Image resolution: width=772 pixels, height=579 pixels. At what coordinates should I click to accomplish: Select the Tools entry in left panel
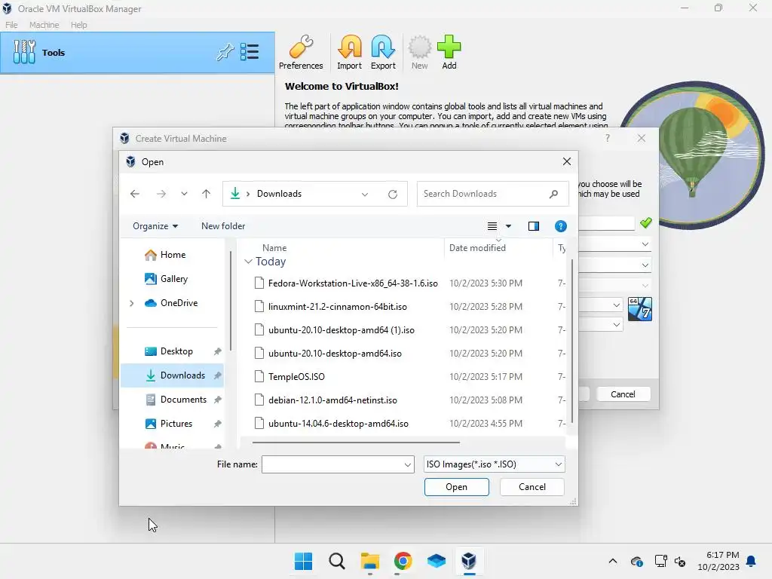tap(137, 53)
